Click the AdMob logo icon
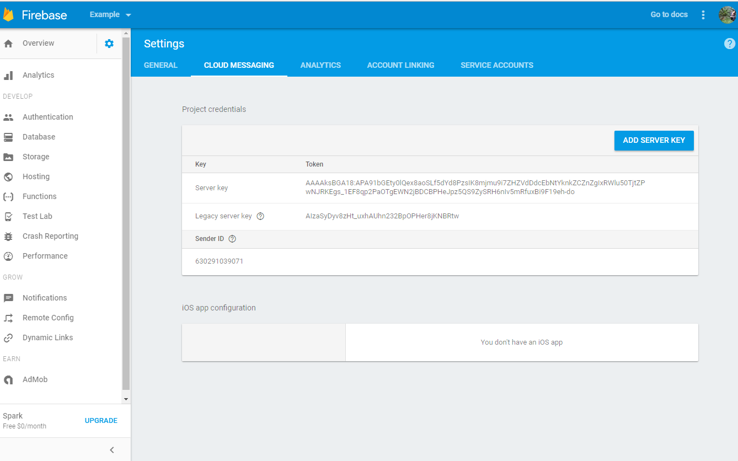 [8, 380]
